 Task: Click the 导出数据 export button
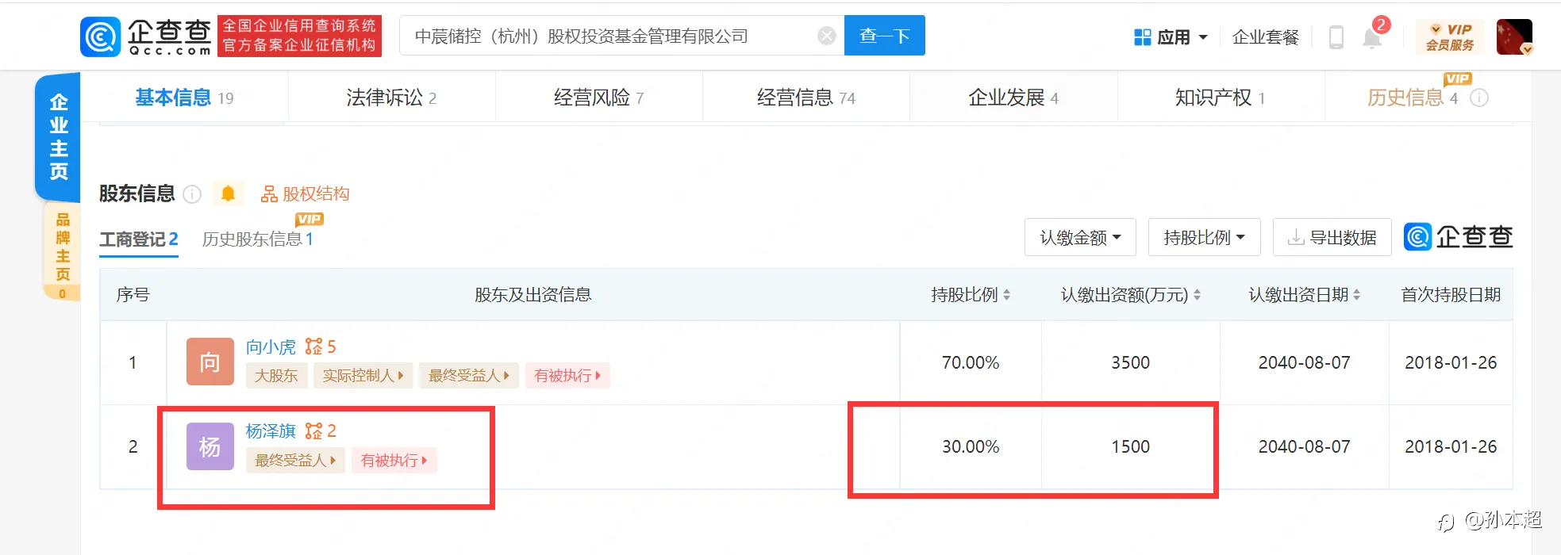[1332, 237]
